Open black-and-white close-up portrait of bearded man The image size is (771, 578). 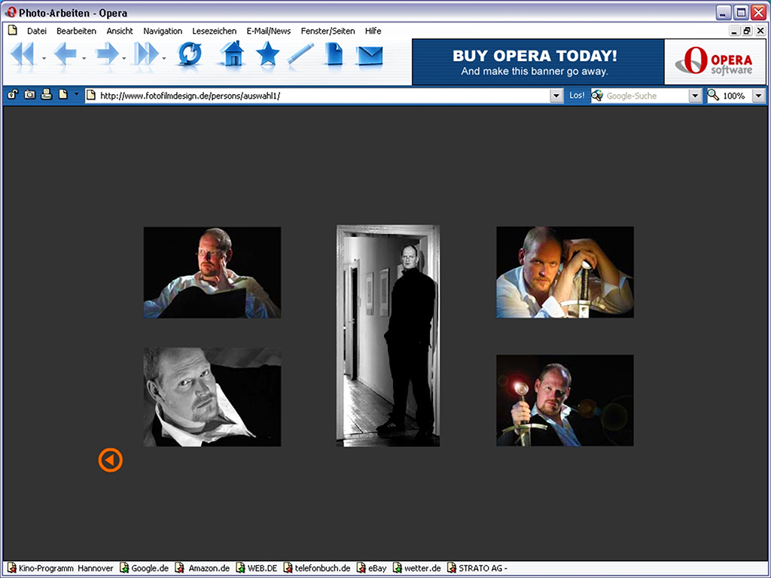(x=212, y=397)
